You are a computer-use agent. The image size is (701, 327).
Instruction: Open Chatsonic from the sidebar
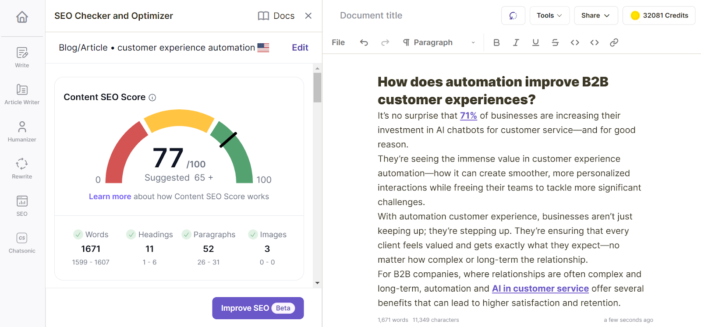tap(22, 243)
